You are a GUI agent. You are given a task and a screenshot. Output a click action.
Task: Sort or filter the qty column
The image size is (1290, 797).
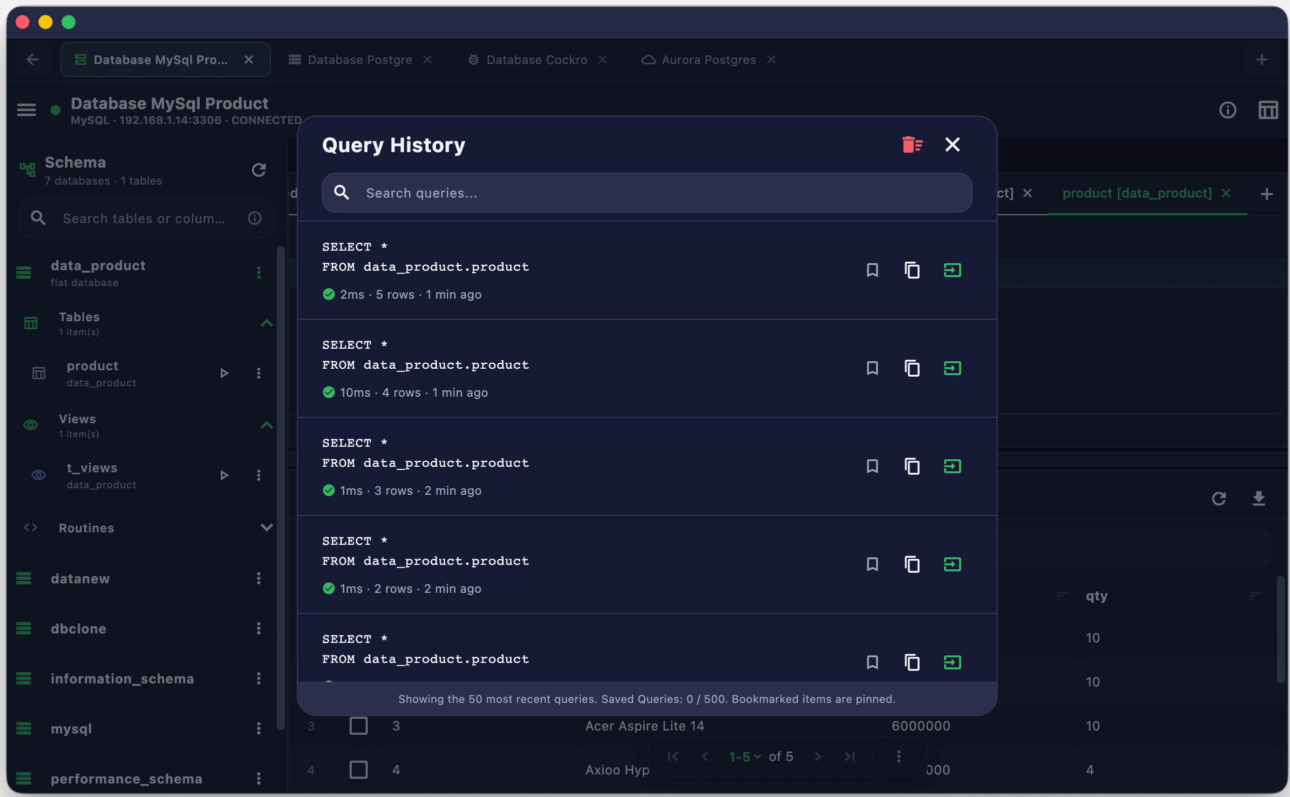point(1254,596)
